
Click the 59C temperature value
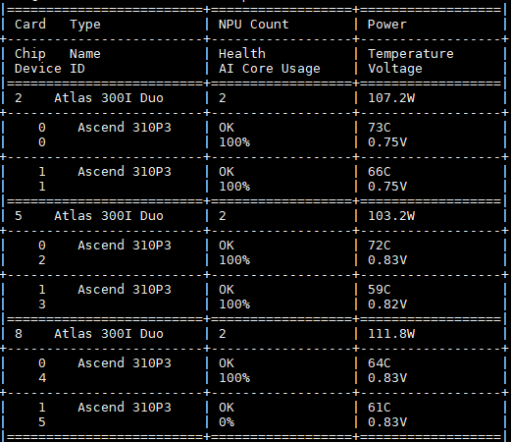pyautogui.click(x=380, y=290)
